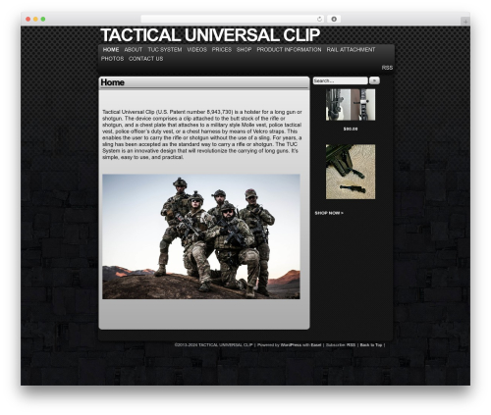Open a new browser tab with plus
The height and width of the screenshot is (415, 491).
click(x=465, y=22)
